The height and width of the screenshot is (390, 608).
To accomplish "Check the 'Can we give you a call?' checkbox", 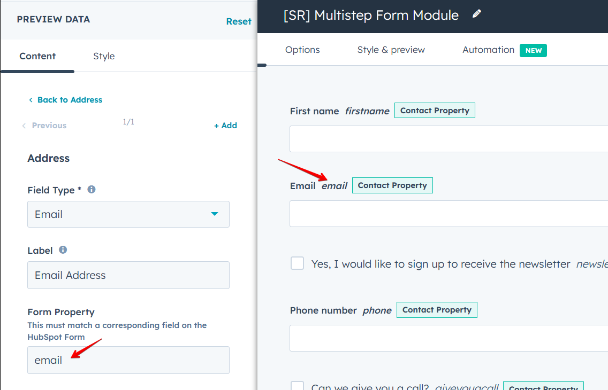I will point(297,386).
